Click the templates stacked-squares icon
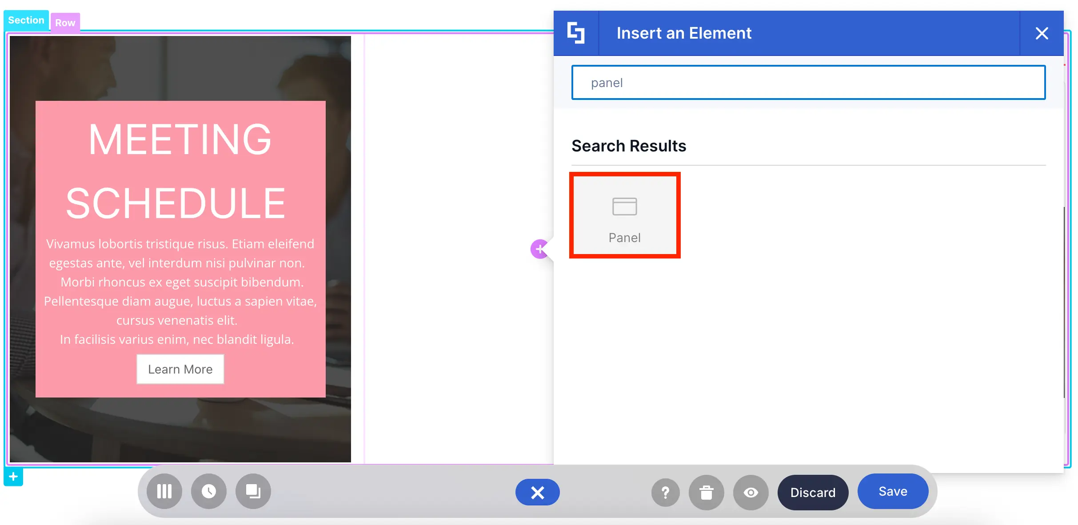Viewport: 1078px width, 525px height. tap(253, 491)
